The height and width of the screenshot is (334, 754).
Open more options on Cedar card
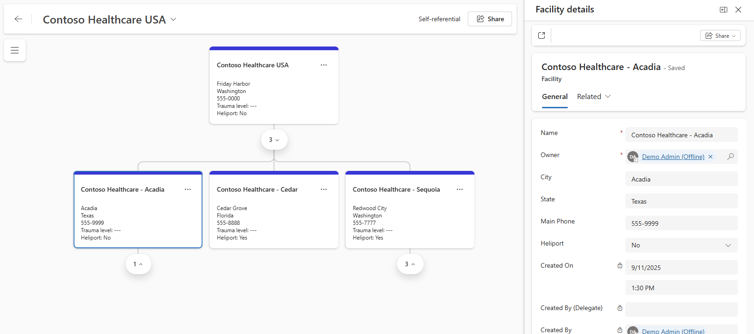coord(324,189)
